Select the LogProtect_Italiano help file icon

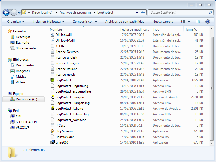(52, 109)
